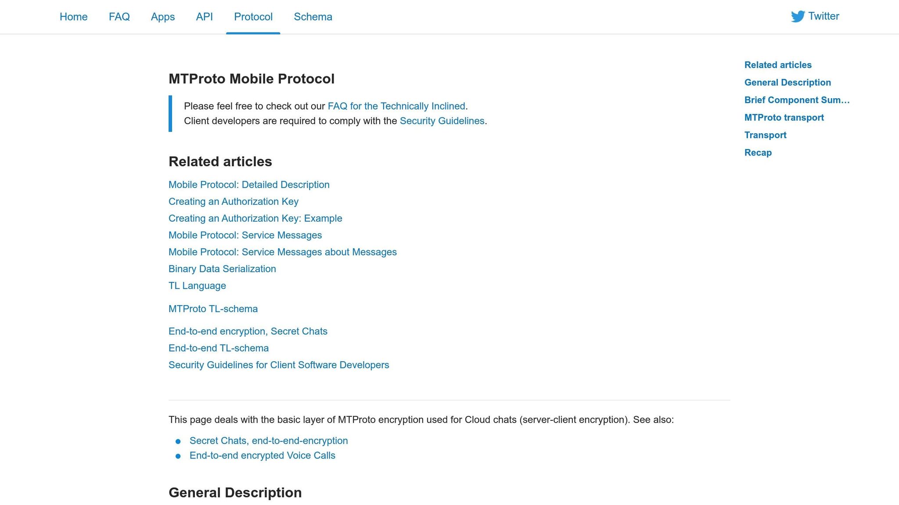The width and height of the screenshot is (899, 505).
Task: Click the Twitter bird icon
Action: point(798,16)
